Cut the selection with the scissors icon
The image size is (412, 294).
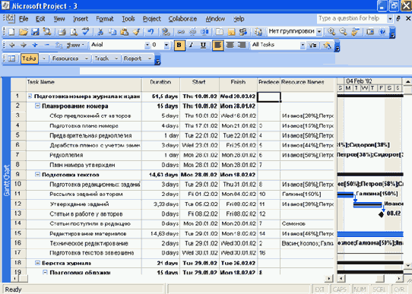(x=100, y=32)
